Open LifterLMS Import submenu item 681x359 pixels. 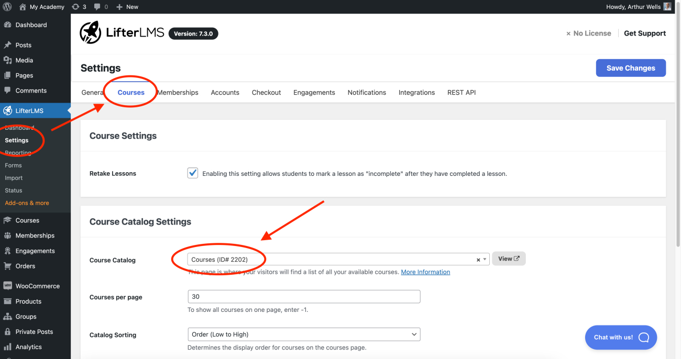(x=14, y=178)
